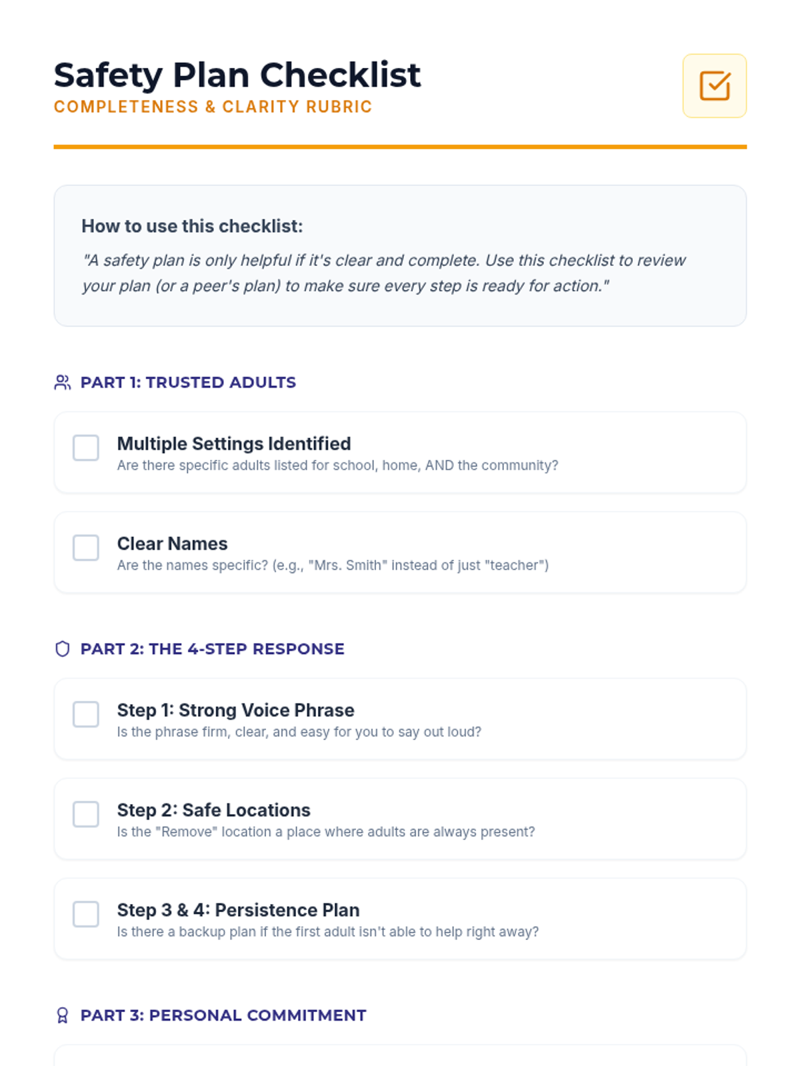
Task: Select Part 3: Personal Commitment heading
Action: [223, 1015]
